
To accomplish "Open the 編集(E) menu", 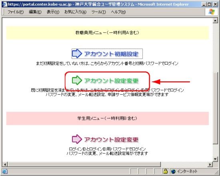I will [x=35, y=12].
